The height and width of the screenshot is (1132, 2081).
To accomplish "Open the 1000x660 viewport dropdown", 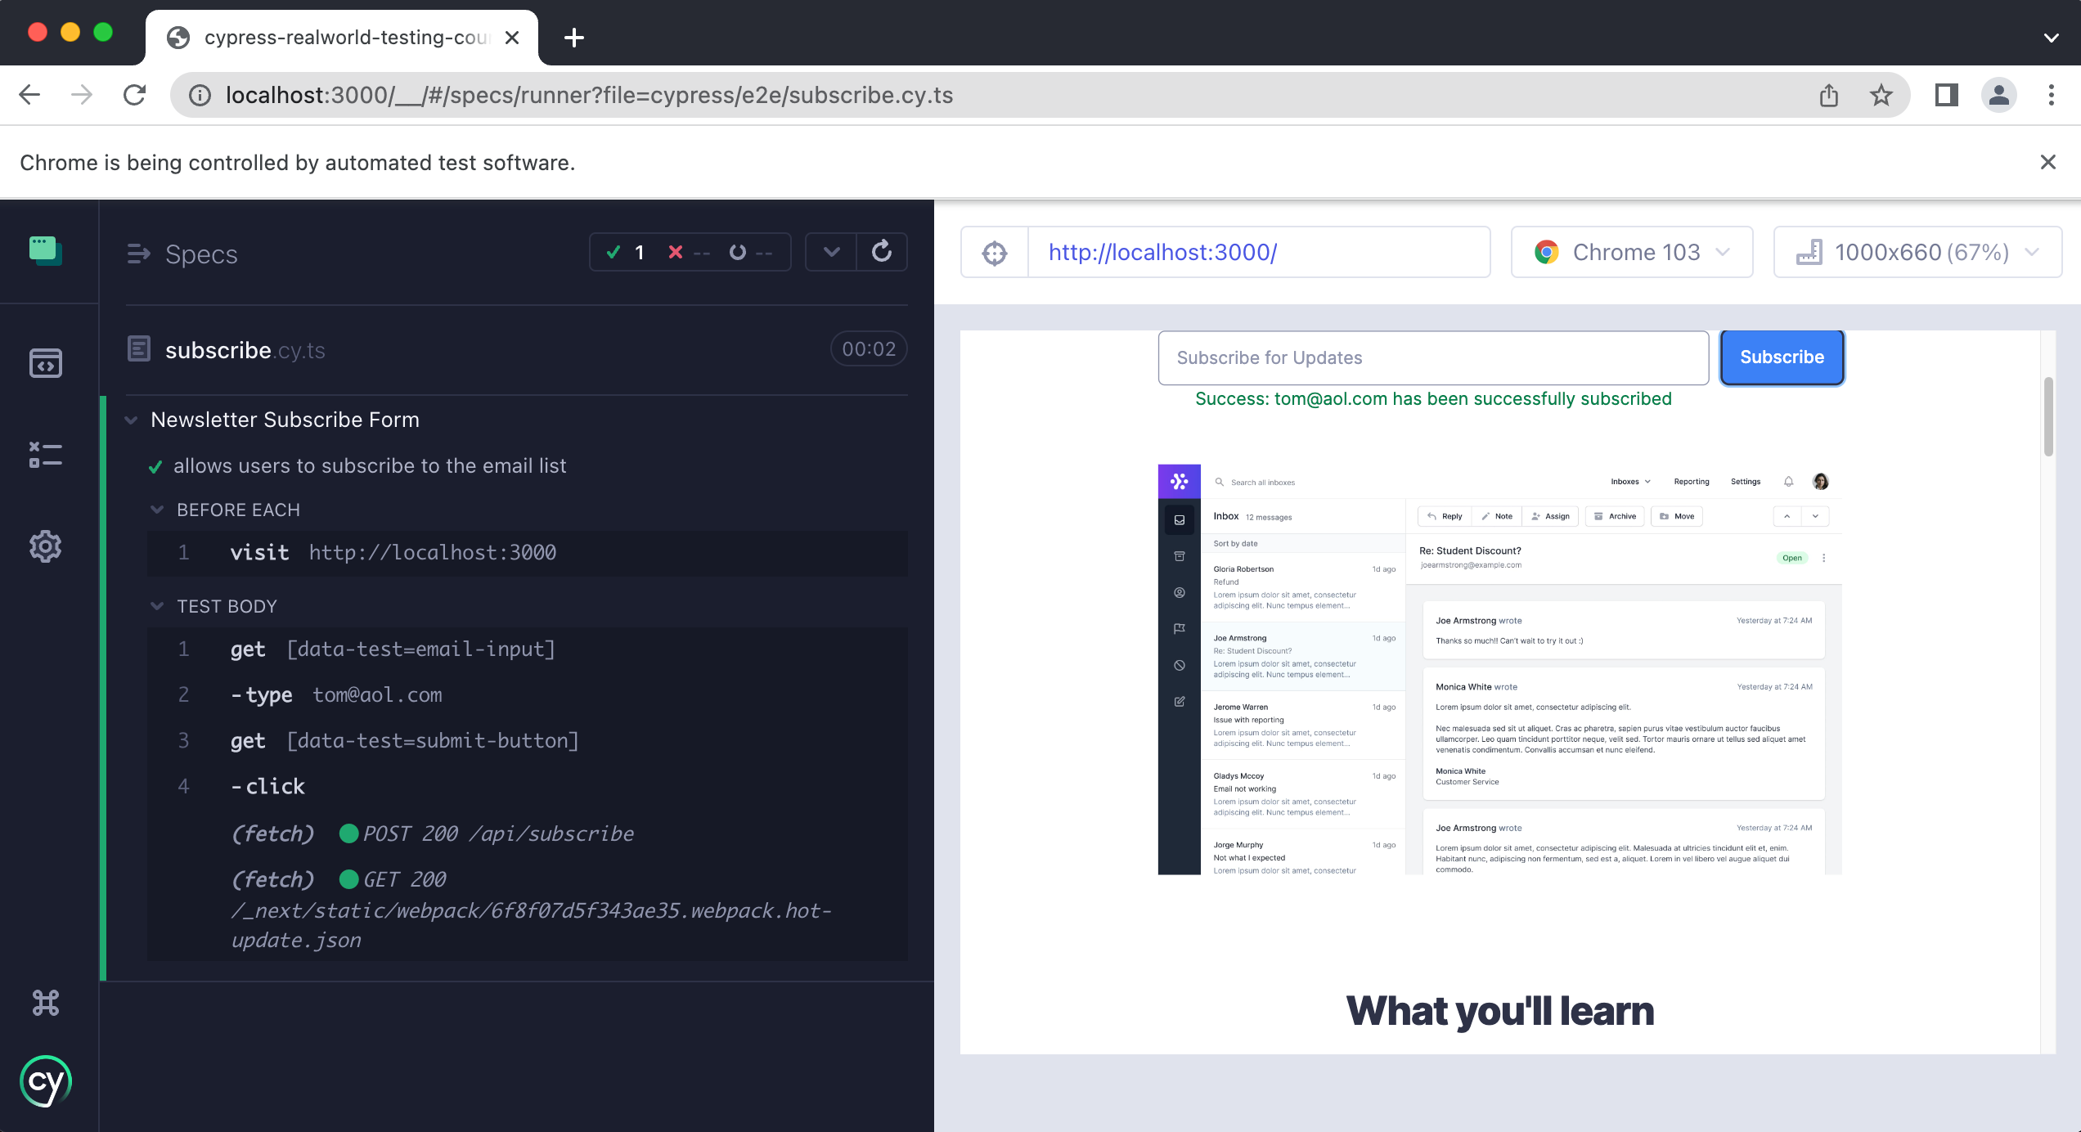I will 1917,253.
